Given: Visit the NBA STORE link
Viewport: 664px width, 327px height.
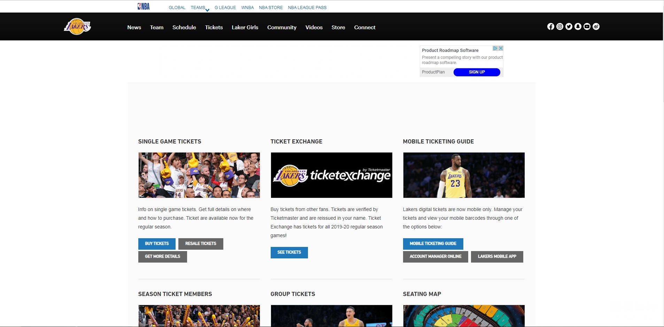Looking at the screenshot, I should point(271,8).
